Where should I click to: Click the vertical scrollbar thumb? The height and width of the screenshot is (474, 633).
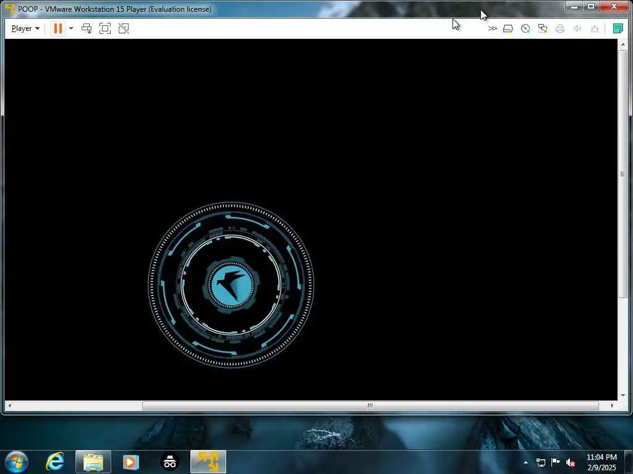tap(622, 173)
